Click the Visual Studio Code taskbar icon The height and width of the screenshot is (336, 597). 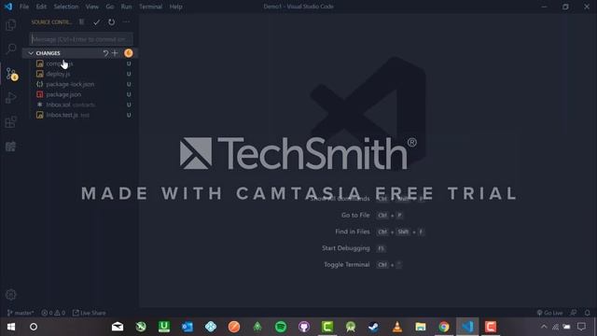[x=467, y=327]
